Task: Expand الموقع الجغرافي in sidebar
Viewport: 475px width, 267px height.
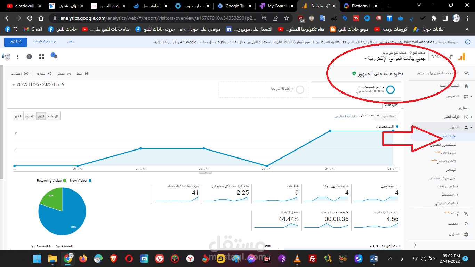Action: click(447, 203)
